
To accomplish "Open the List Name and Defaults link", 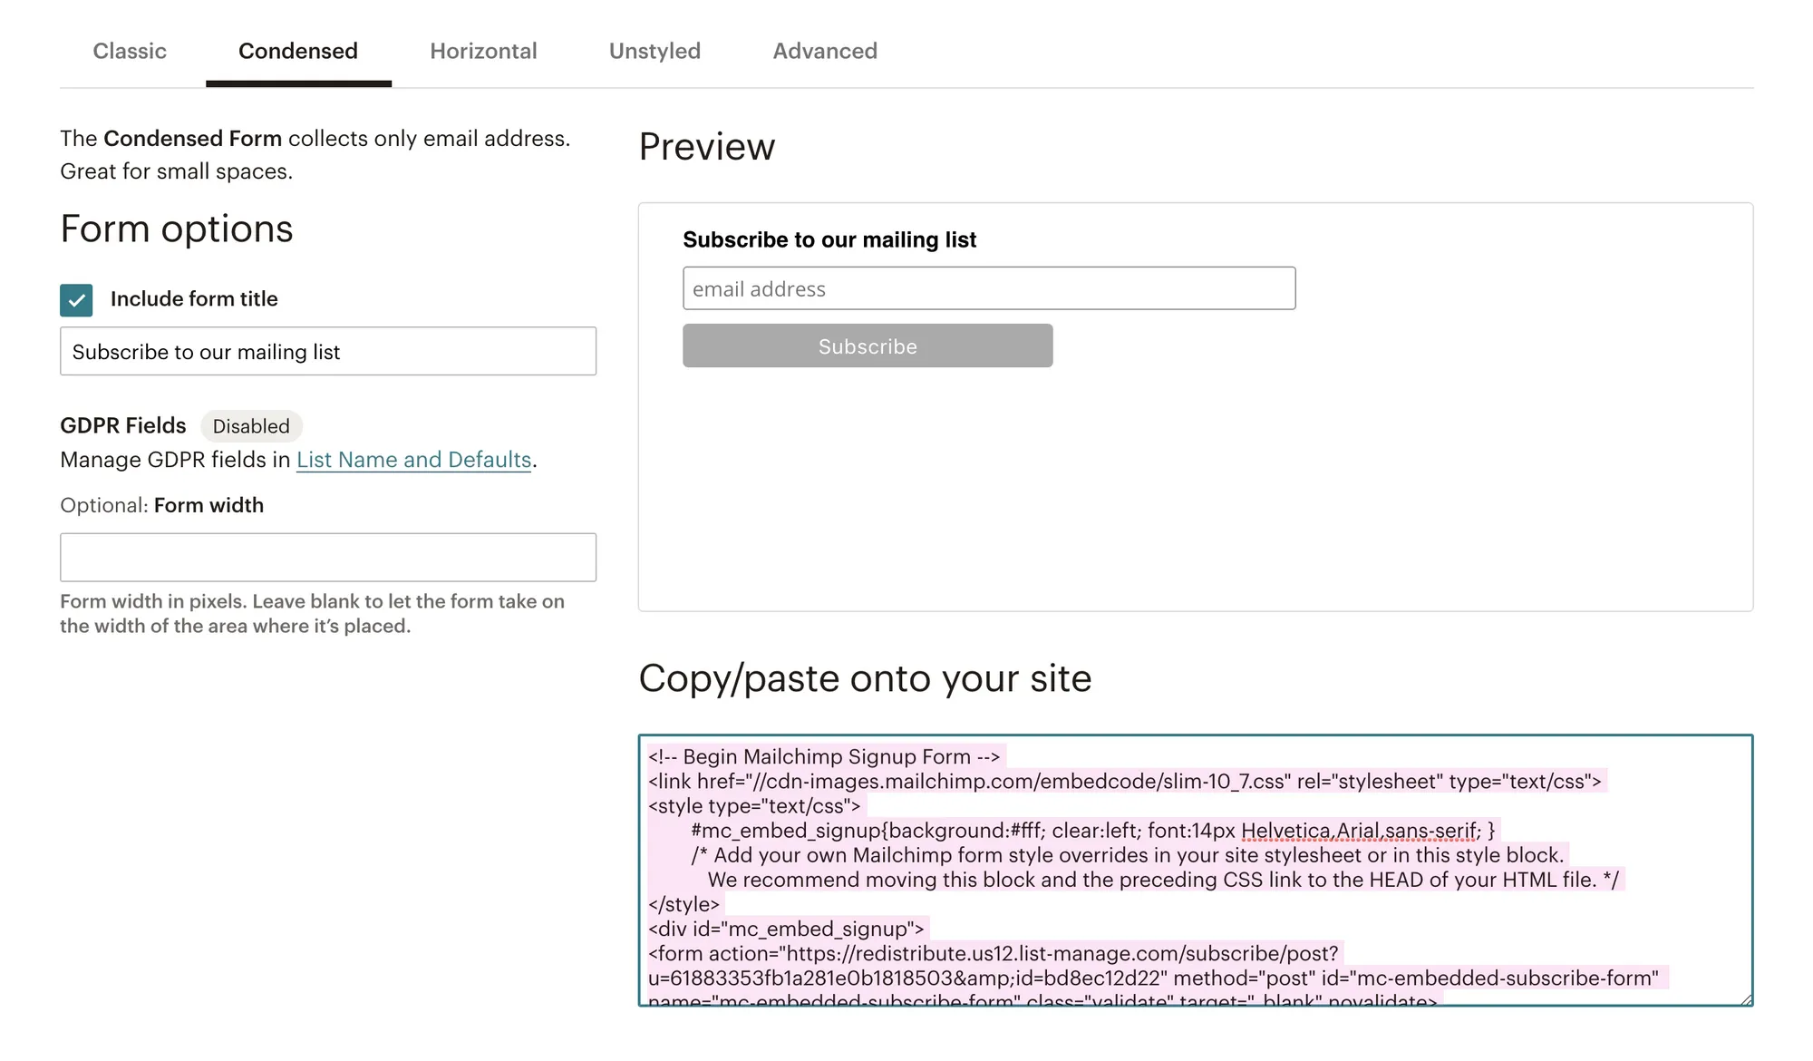I will pos(413,460).
